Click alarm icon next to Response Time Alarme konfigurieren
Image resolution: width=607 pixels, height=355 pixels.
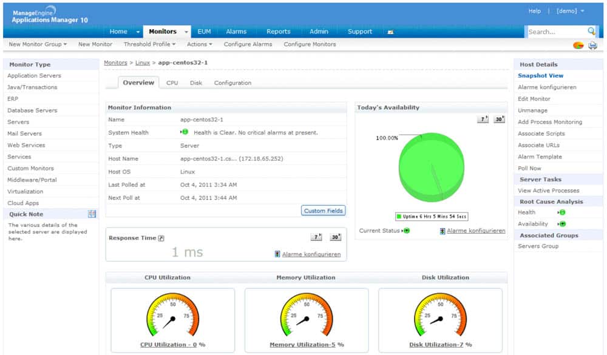tap(277, 254)
